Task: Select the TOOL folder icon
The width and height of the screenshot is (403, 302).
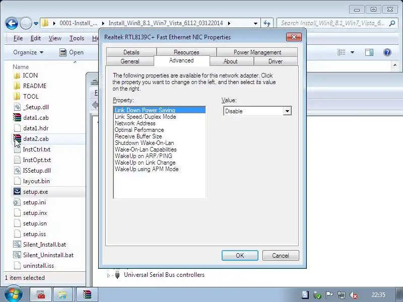Action: [x=17, y=97]
